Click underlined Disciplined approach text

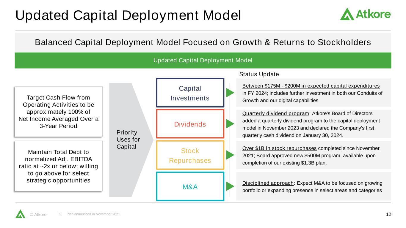[x=268, y=183]
